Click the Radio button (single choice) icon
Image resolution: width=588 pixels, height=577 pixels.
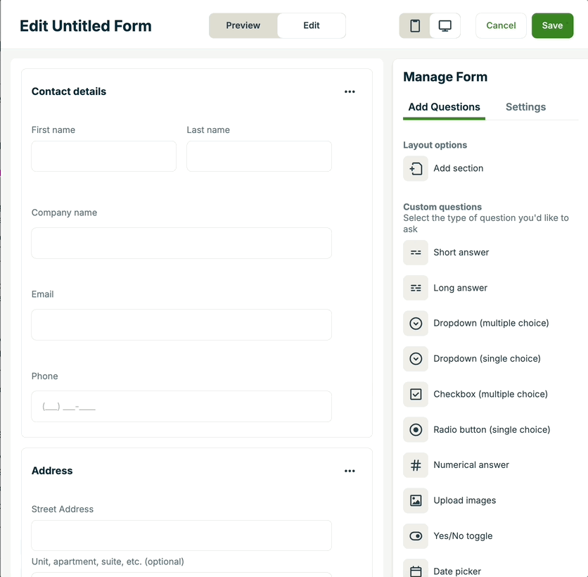pyautogui.click(x=416, y=429)
